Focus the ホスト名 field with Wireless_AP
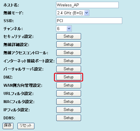 [87, 5]
